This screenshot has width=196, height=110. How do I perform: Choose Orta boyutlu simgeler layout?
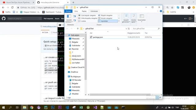click(x=88, y=18)
